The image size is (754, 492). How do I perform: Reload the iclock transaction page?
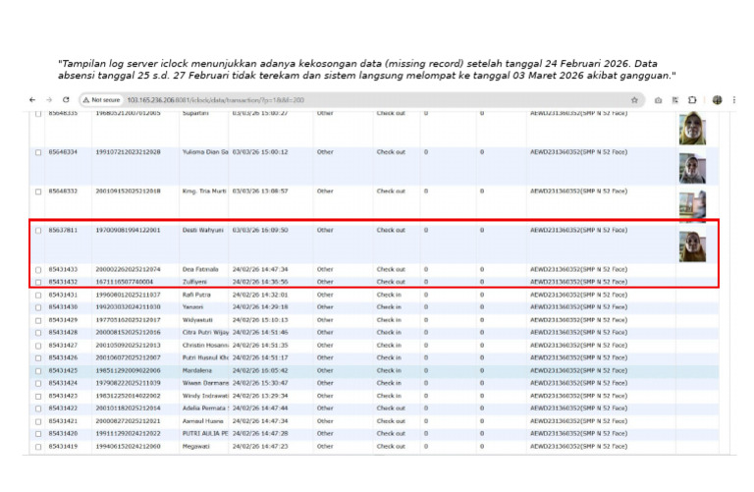point(66,100)
